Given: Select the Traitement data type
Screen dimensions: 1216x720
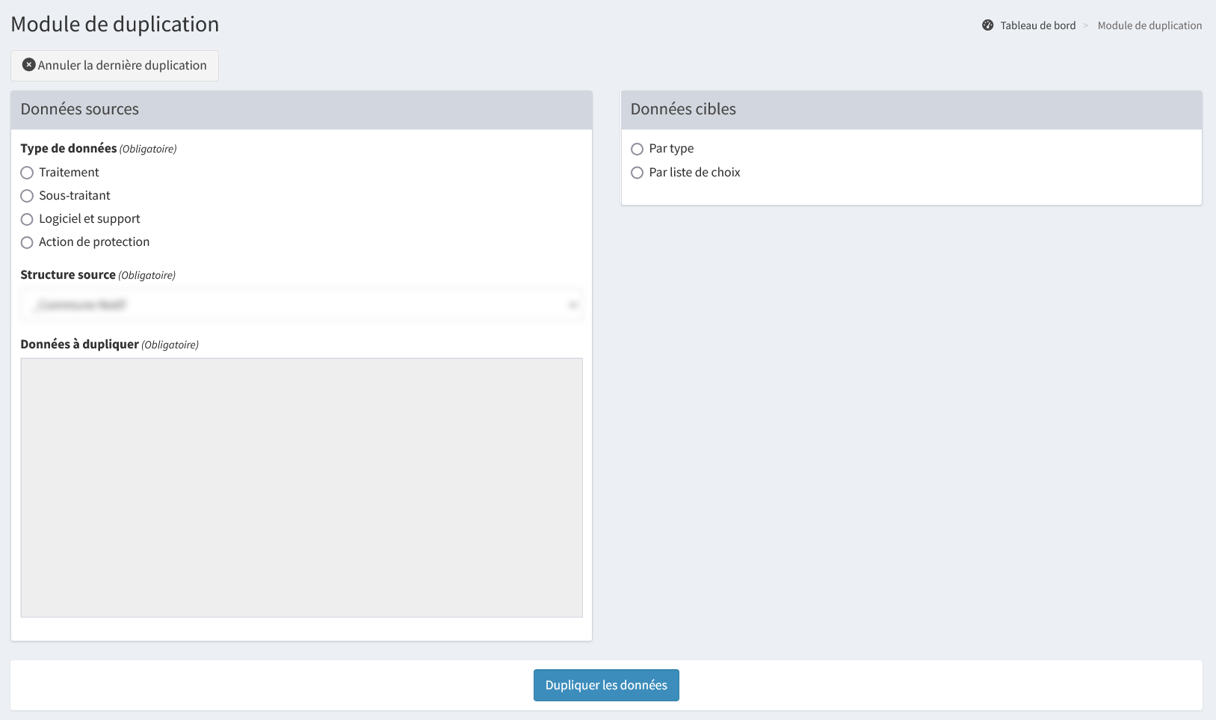Looking at the screenshot, I should (28, 173).
